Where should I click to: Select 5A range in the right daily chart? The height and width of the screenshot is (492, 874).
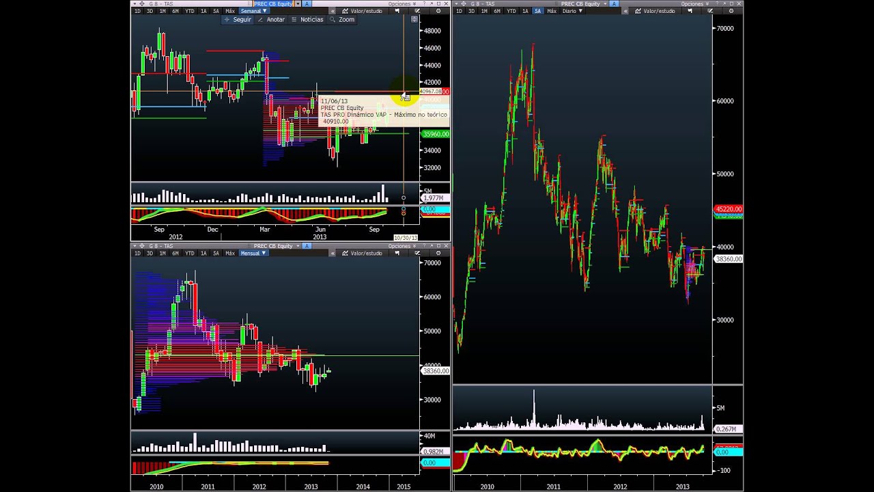(x=538, y=11)
